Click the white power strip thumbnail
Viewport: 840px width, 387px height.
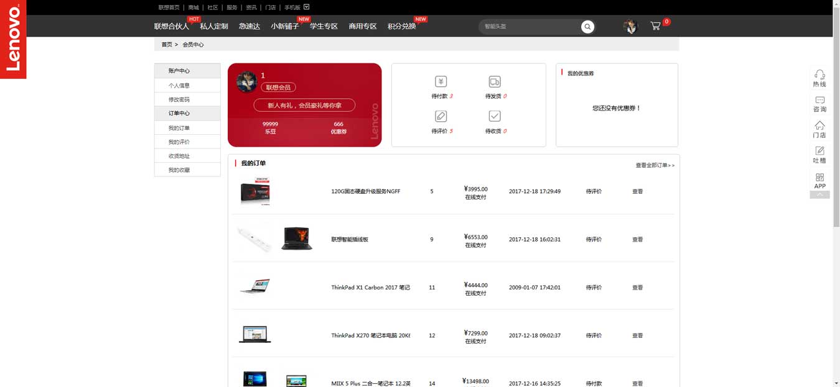[255, 239]
